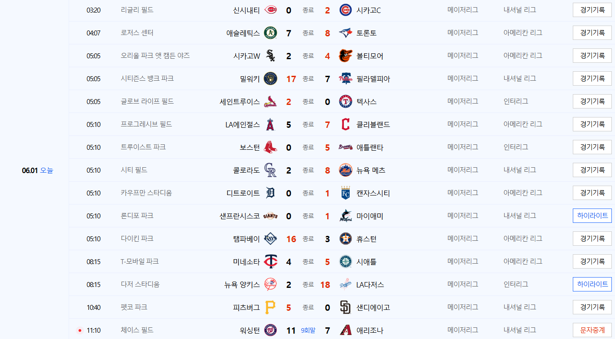615x339 pixels.
Task: Open 하이라이트 for 뉴욕 양키스 vs LA다저스
Action: (x=592, y=284)
